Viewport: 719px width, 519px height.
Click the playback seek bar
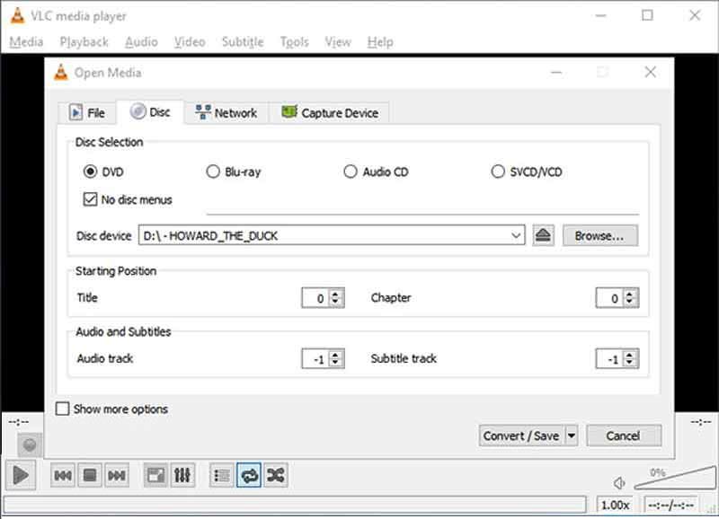(295, 505)
